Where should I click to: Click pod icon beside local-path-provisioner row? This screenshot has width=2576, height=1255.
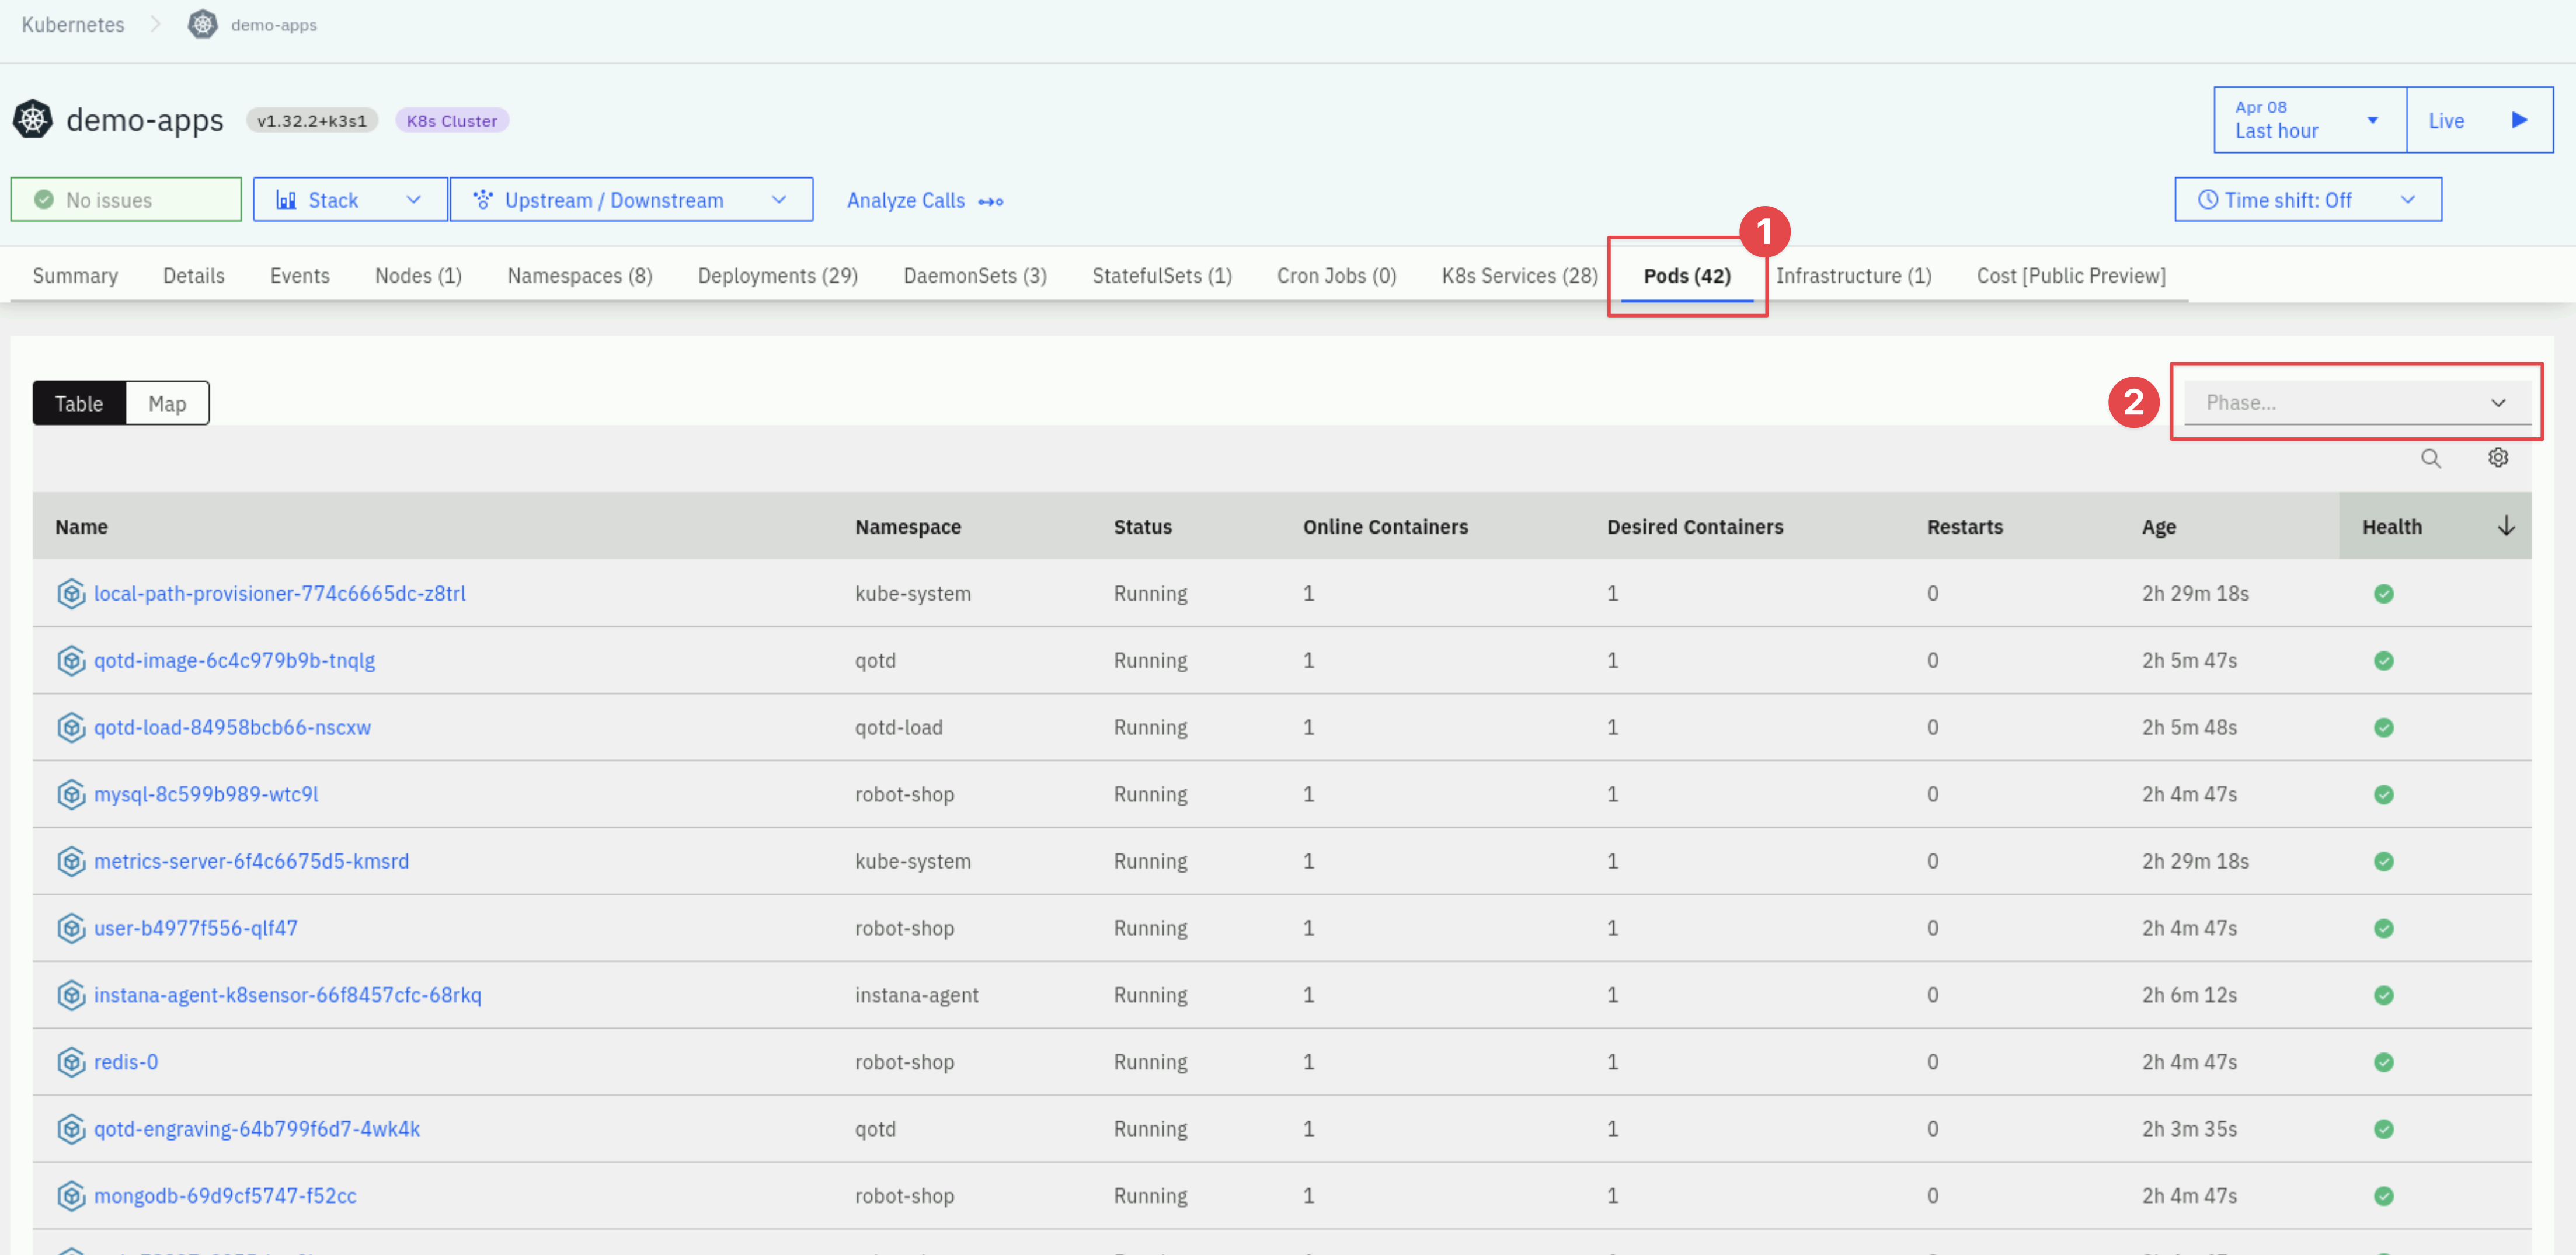[x=71, y=594]
